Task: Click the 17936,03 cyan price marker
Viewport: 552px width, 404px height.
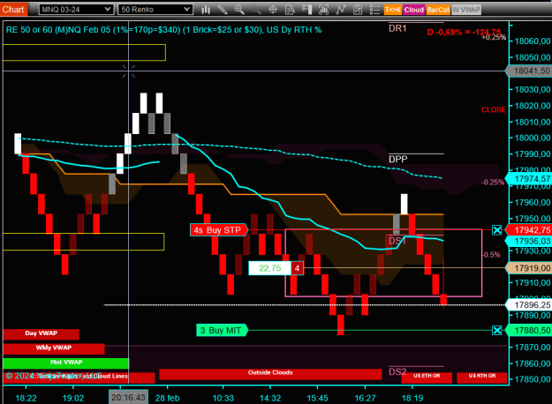Action: click(x=528, y=241)
